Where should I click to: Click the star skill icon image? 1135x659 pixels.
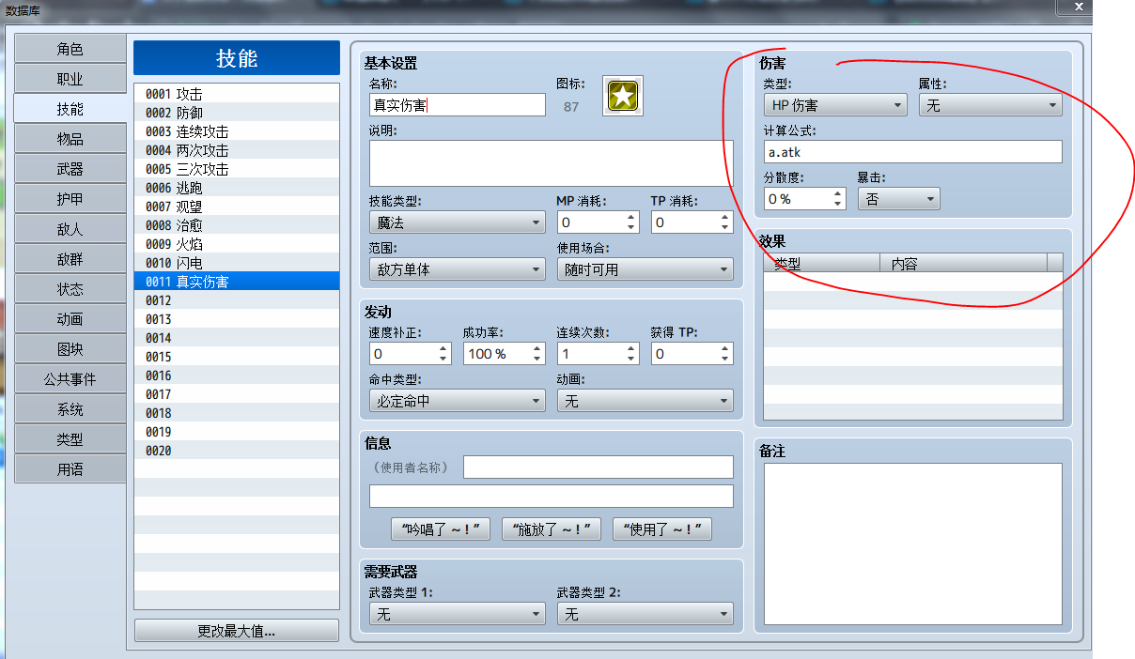(x=622, y=97)
